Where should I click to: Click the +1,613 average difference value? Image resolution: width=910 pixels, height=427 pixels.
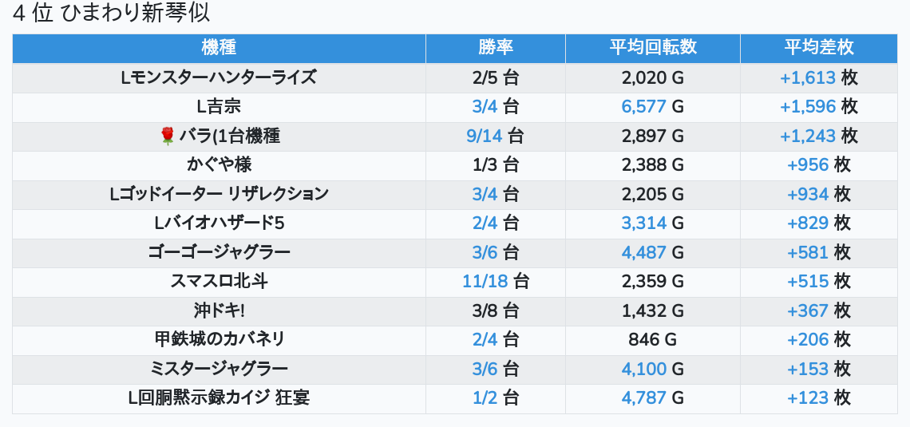[x=808, y=77]
